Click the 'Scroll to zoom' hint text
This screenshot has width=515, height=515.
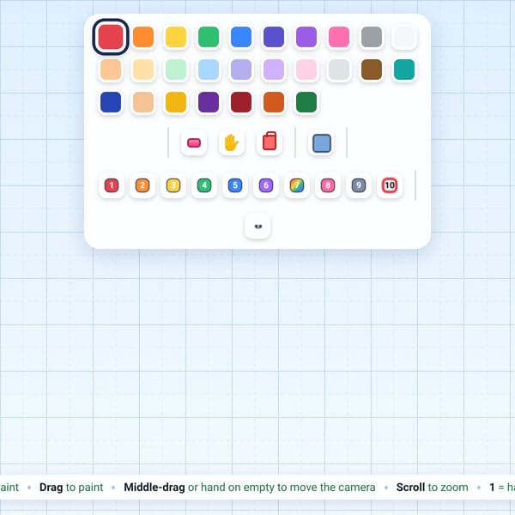coord(433,487)
